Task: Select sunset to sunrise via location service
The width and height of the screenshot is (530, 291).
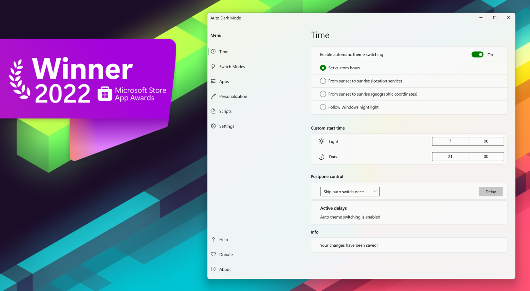Action: tap(323, 81)
